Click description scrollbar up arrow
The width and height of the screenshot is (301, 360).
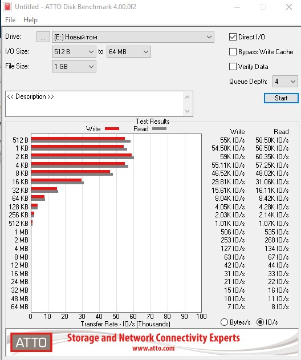[187, 97]
